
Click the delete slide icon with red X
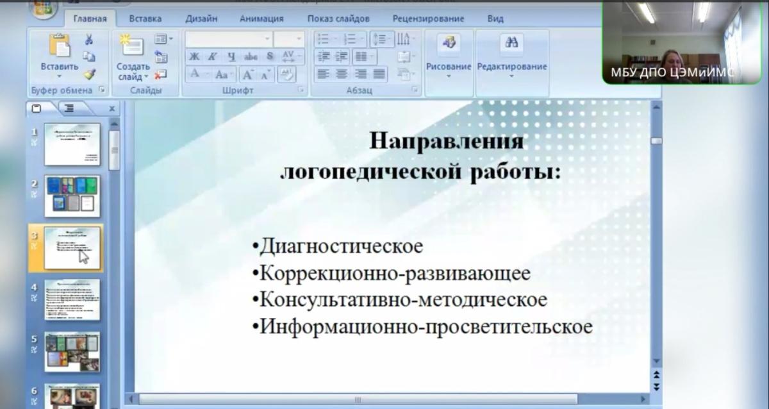(161, 74)
